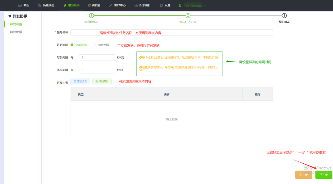
Task: Click the 消息间隔 hint info icon
Action: click(x=140, y=67)
